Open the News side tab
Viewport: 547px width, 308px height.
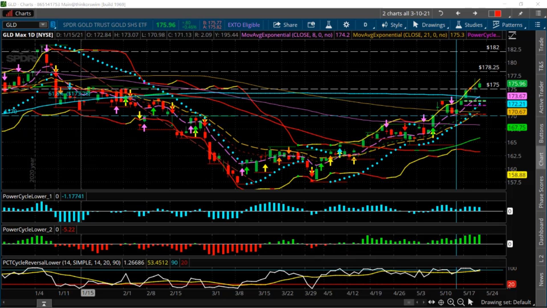point(541,279)
